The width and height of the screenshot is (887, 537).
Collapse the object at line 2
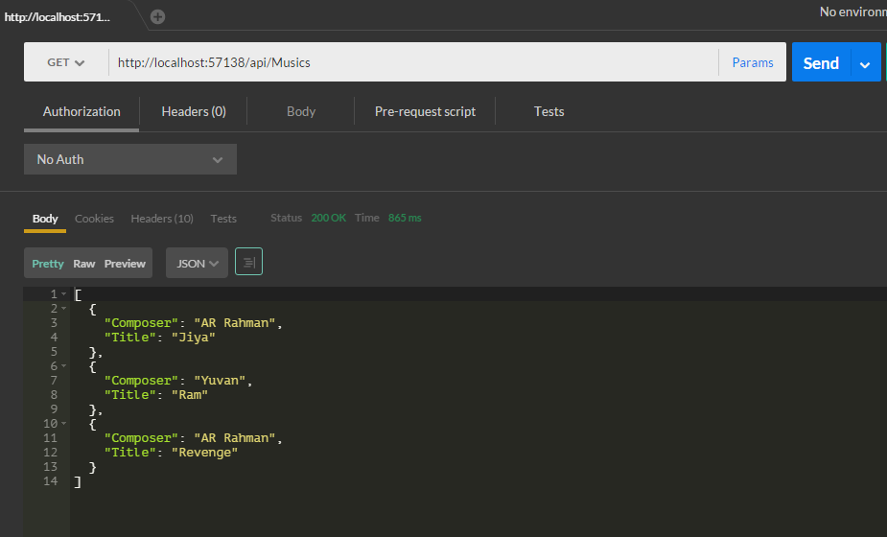(64, 309)
